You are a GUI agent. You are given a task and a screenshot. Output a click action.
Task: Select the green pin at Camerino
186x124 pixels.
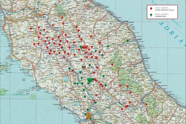(108, 46)
